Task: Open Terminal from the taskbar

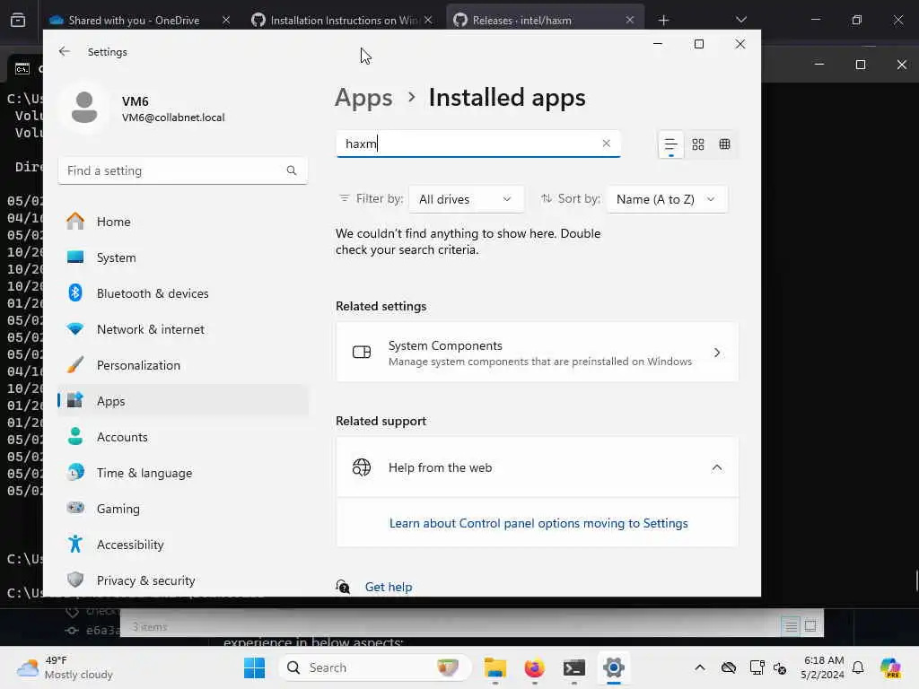Action: 573,667
